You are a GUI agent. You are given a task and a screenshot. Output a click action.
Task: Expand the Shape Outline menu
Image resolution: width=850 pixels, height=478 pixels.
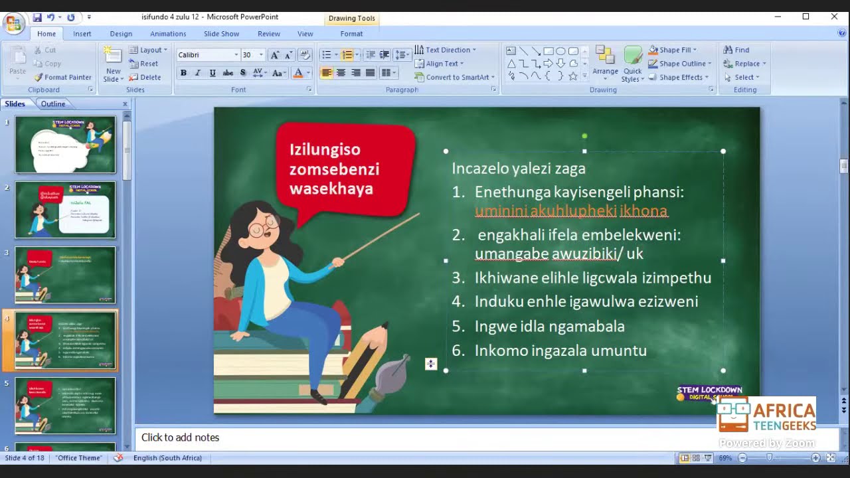pyautogui.click(x=680, y=64)
